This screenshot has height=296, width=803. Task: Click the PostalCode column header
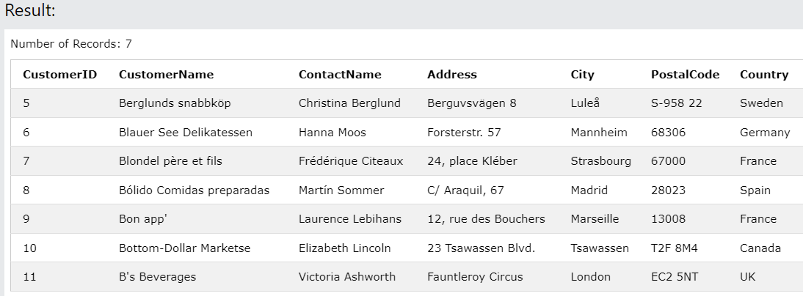click(685, 74)
